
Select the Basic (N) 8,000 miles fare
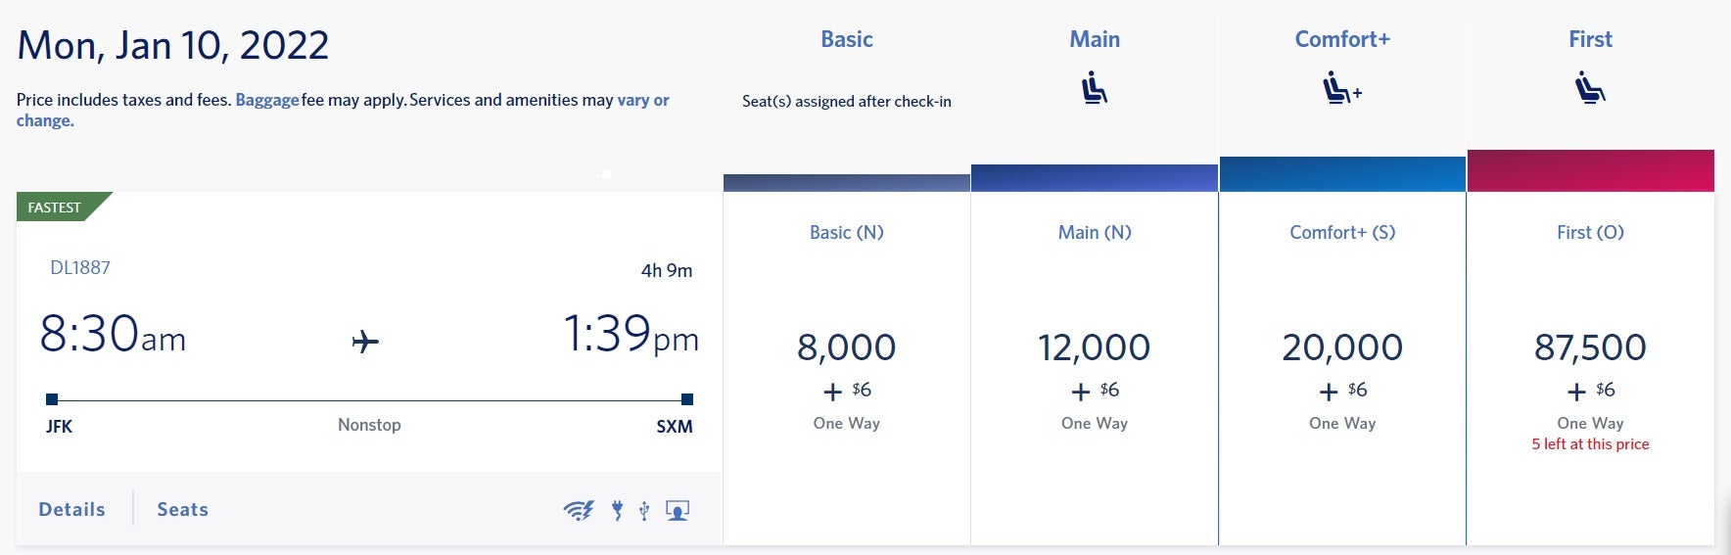tap(847, 368)
